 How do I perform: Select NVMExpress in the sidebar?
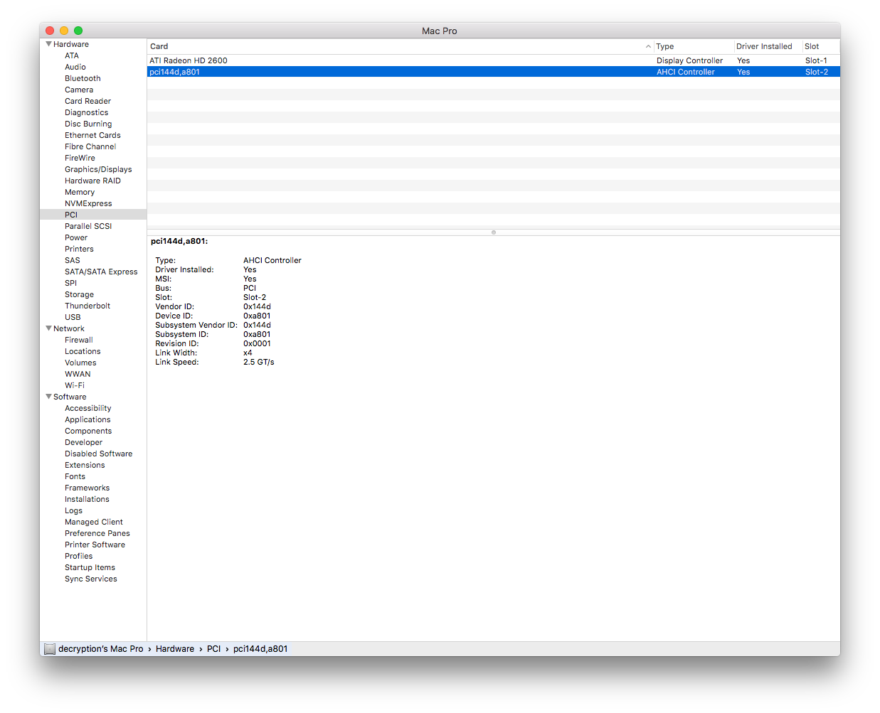tap(88, 203)
